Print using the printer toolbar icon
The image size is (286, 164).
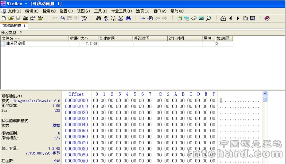(25, 18)
